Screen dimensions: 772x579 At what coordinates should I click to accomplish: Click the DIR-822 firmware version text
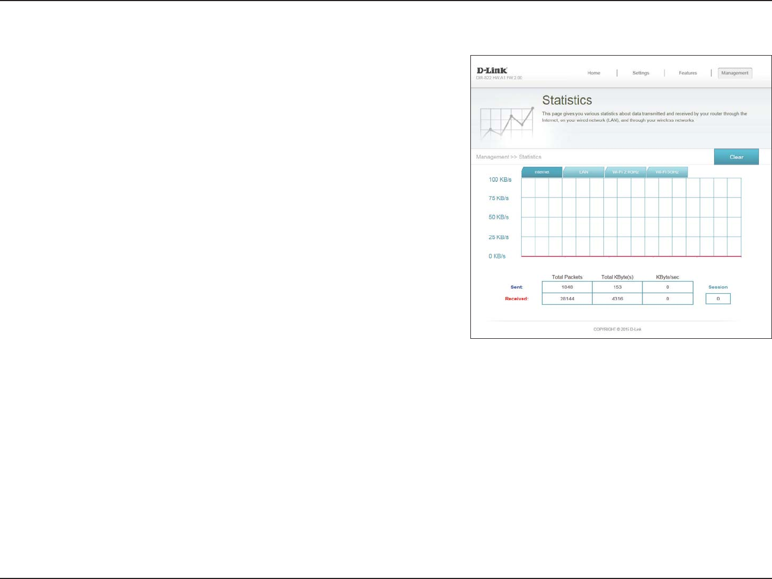click(x=499, y=78)
